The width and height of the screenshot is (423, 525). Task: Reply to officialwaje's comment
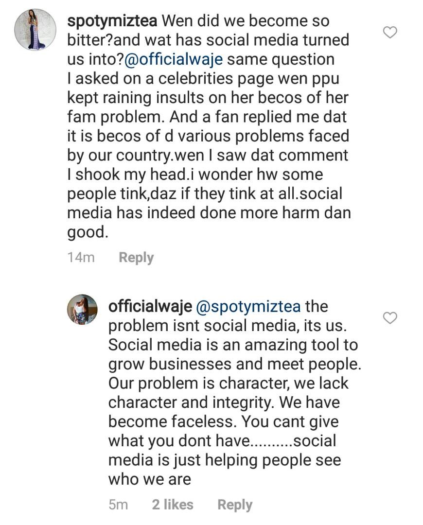pyautogui.click(x=235, y=505)
